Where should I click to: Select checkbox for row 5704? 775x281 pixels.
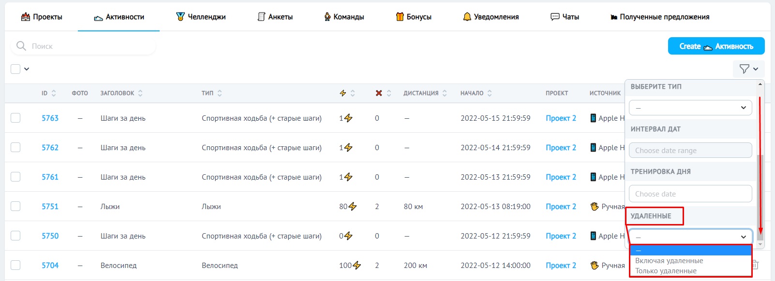(15, 265)
